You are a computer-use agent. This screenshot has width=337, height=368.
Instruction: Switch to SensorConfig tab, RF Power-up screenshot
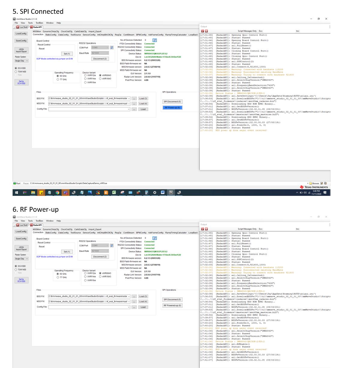pos(89,233)
